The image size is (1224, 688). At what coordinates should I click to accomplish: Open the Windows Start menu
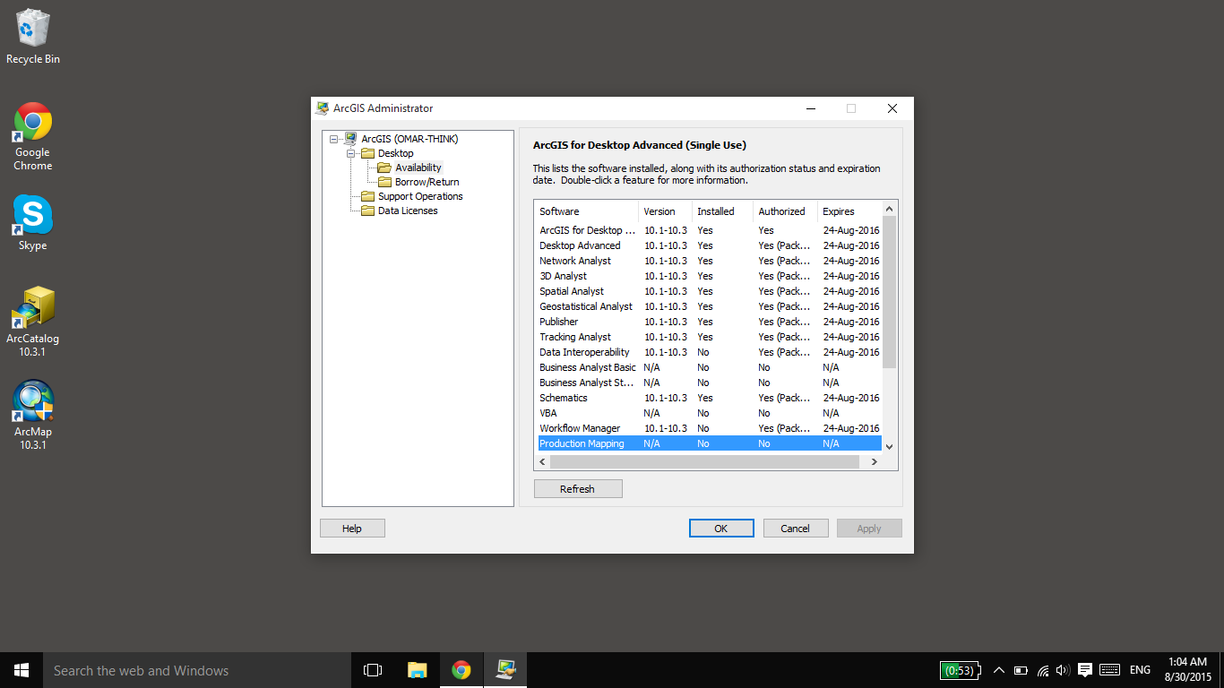coord(22,670)
